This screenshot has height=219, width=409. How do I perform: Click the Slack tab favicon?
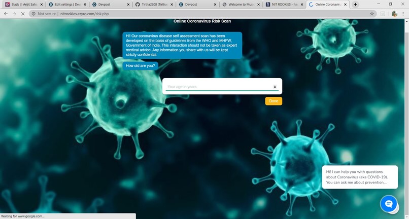pyautogui.click(x=7, y=5)
